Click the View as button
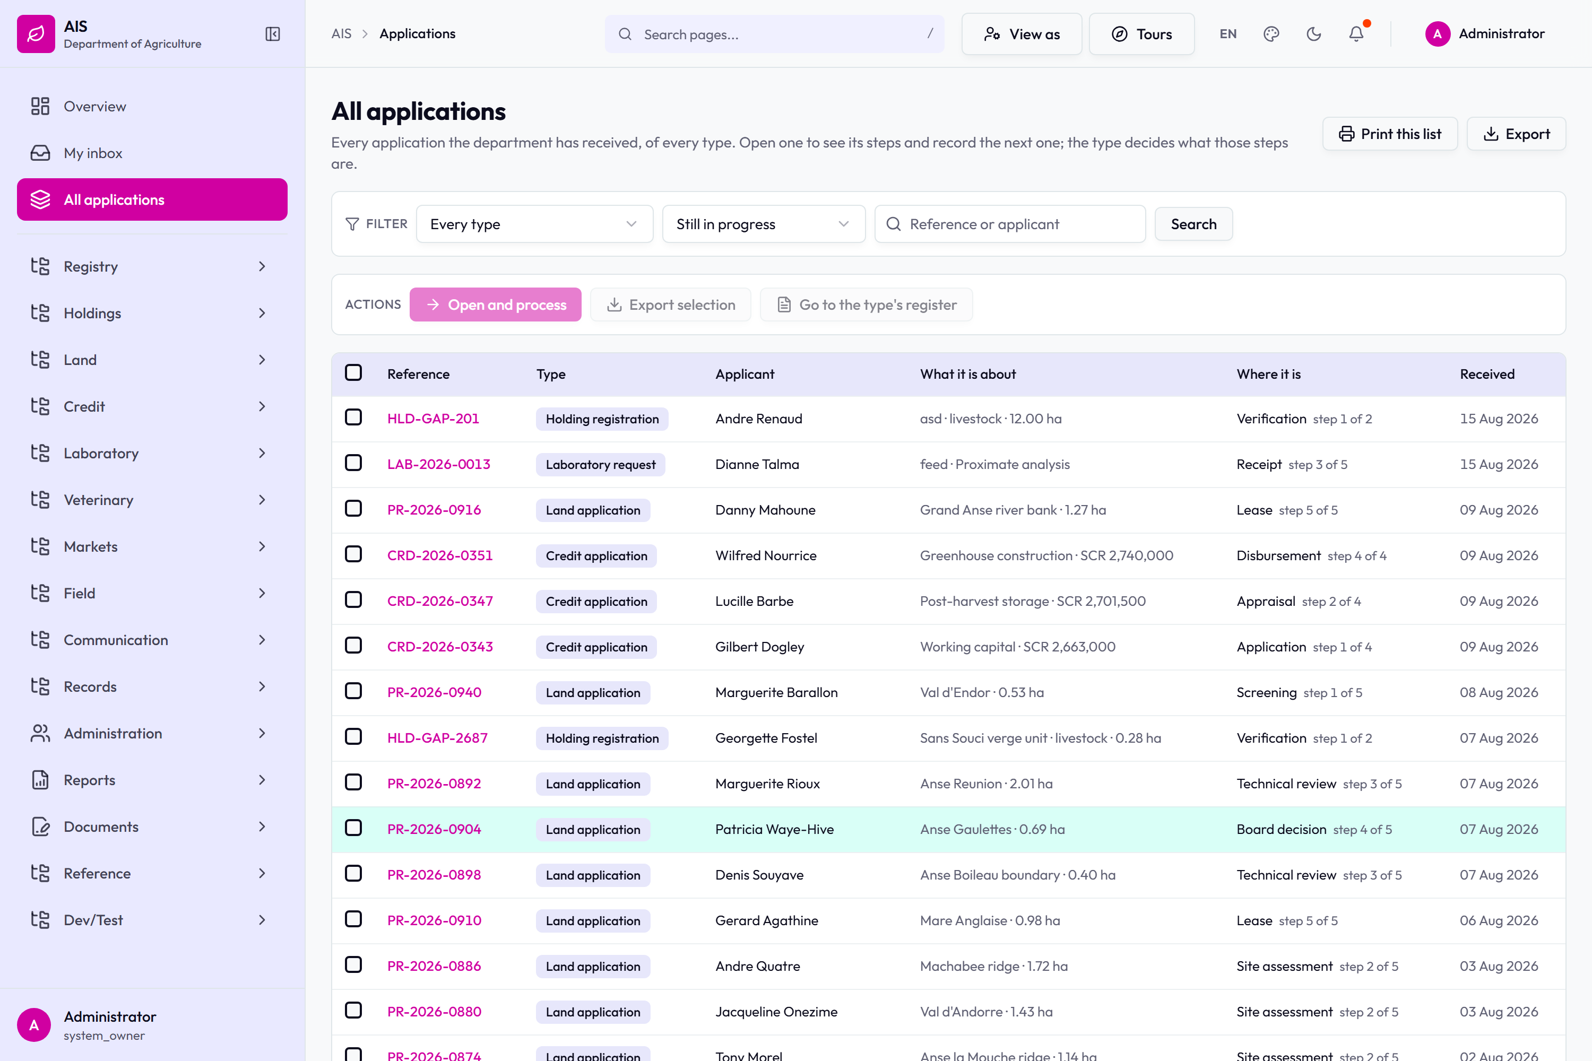The height and width of the screenshot is (1061, 1592). pos(1022,34)
